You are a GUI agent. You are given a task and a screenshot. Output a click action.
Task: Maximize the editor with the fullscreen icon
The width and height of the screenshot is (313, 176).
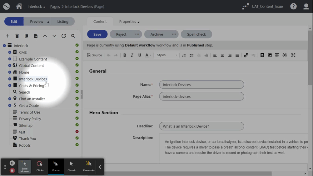293,55
